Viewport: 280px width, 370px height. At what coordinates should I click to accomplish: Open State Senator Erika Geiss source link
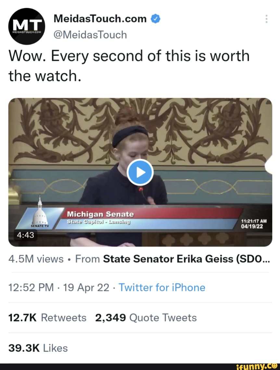186,259
